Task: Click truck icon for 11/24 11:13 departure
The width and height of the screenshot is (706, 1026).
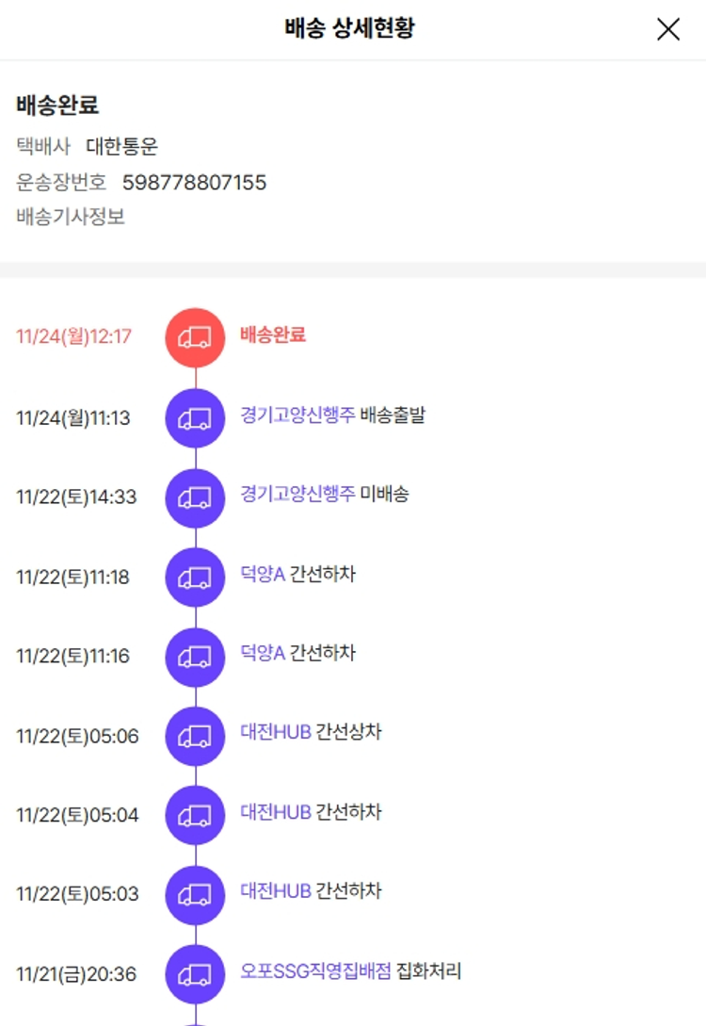Action: [x=195, y=417]
